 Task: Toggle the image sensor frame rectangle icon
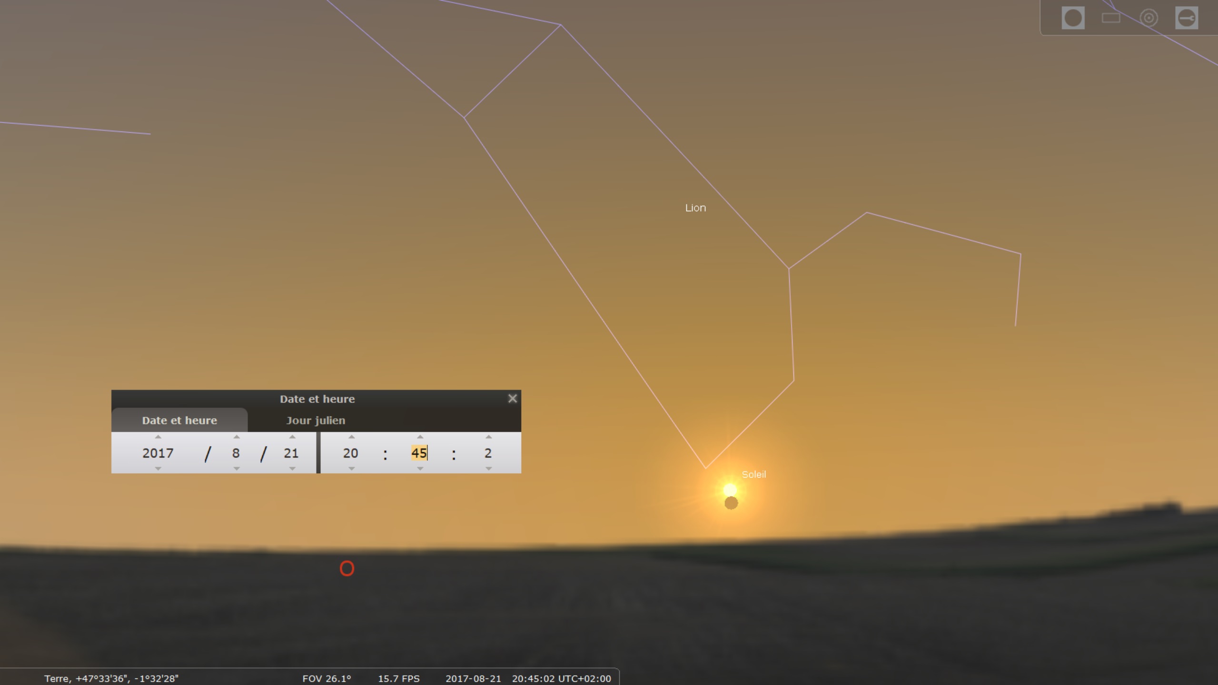(x=1110, y=18)
